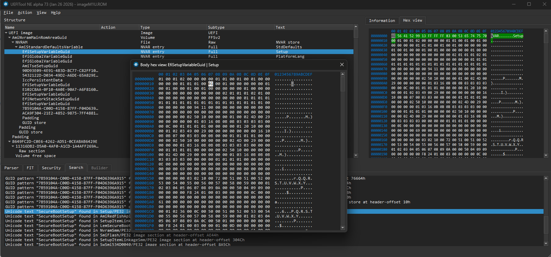
Task: Select the IccPersistentData tree entry
Action: coord(42,80)
